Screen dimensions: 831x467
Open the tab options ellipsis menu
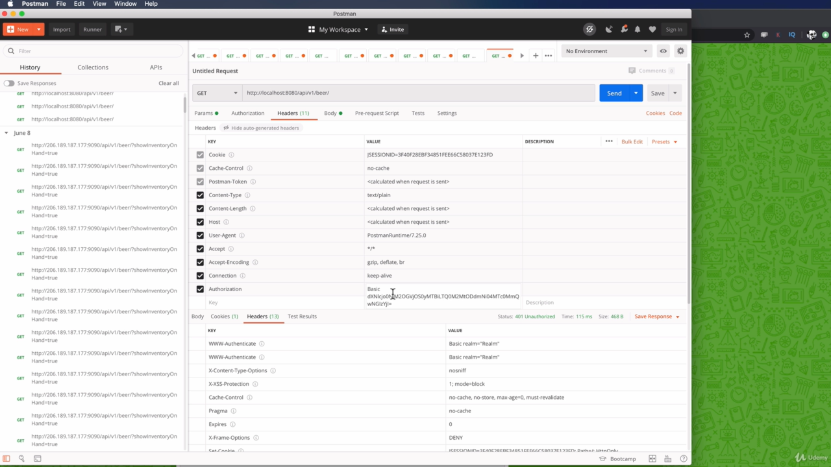549,56
